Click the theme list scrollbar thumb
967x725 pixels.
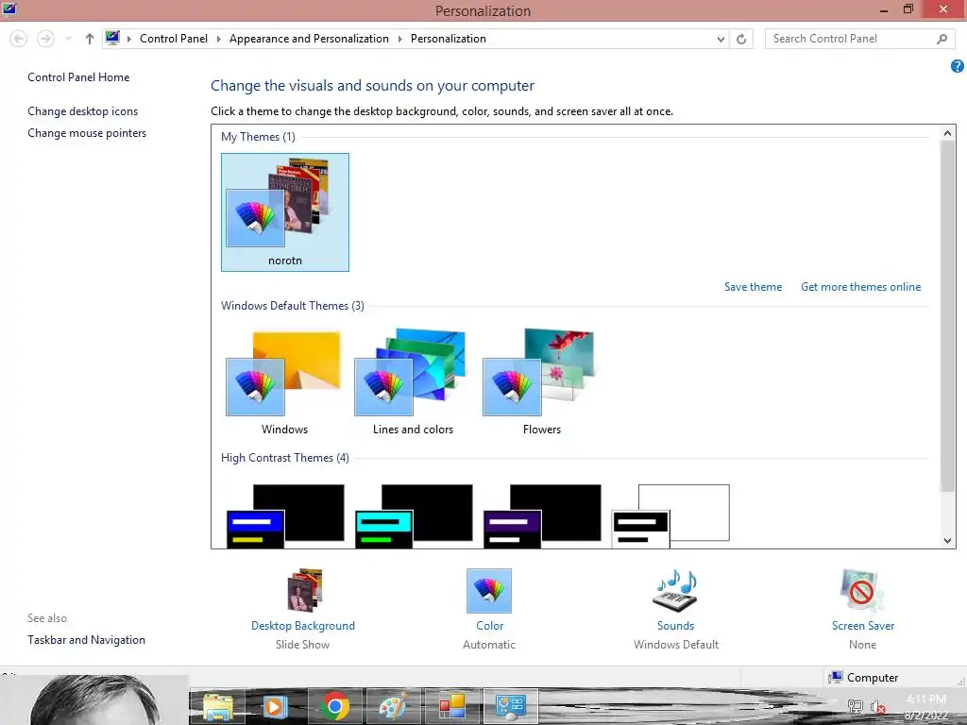(x=947, y=315)
